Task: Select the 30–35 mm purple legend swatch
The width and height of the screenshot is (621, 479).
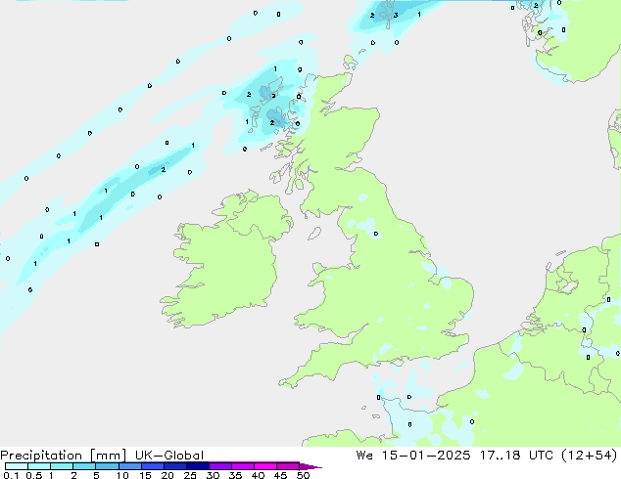Action: tap(220, 466)
